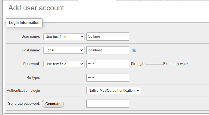Click the Re-type password field

point(108,78)
